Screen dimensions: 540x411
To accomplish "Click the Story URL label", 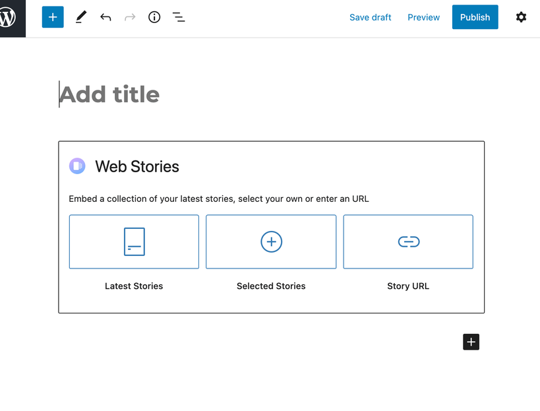I will tap(408, 286).
